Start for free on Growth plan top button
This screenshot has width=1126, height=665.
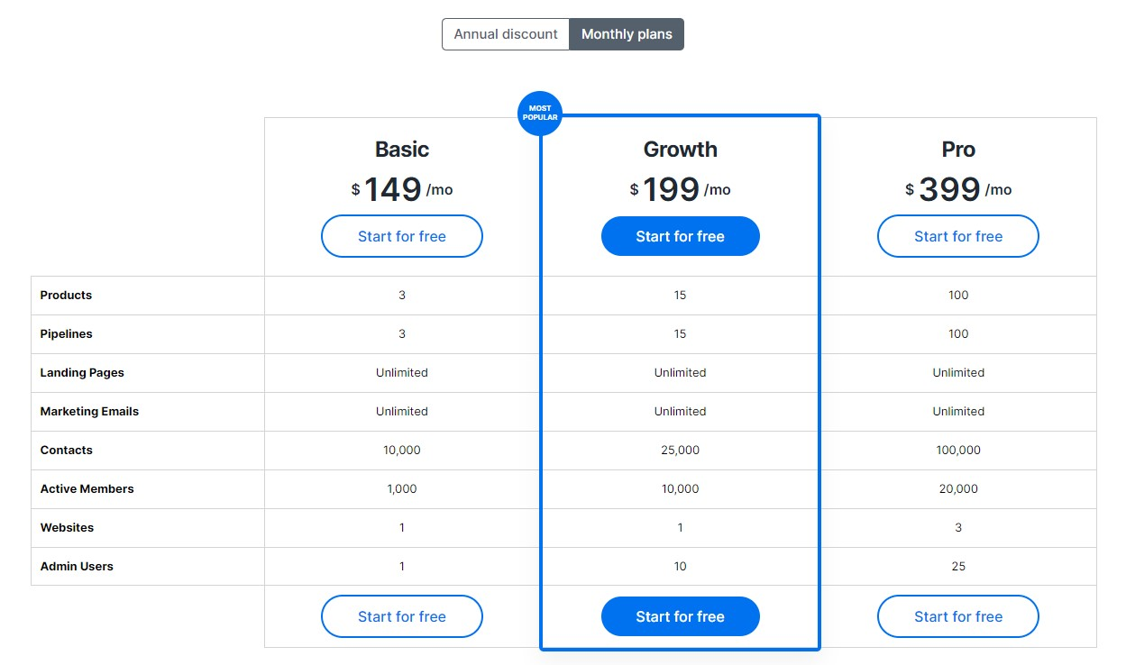681,236
